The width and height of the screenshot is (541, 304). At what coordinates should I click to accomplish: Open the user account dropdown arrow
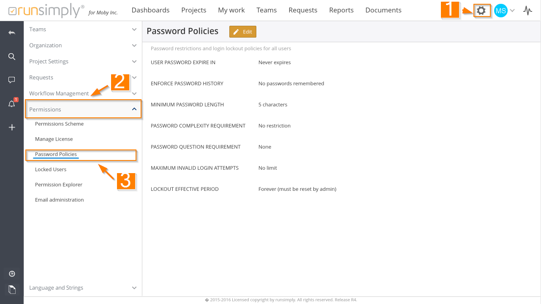pos(512,11)
